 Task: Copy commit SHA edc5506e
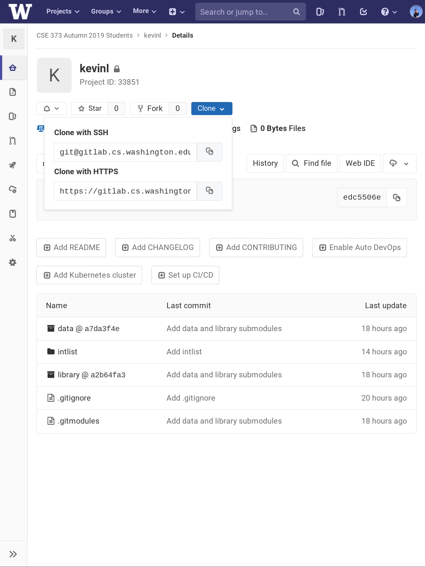(x=397, y=197)
